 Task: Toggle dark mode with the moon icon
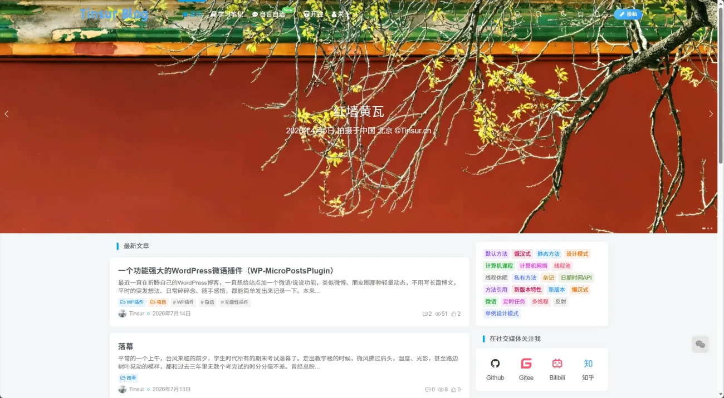(x=564, y=14)
